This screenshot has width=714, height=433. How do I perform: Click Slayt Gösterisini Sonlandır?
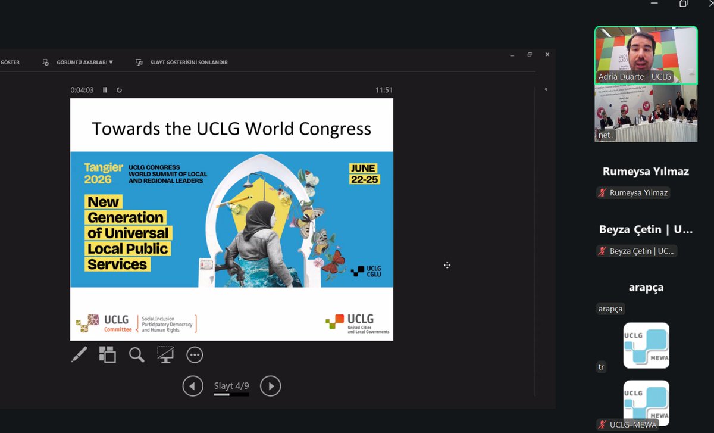pyautogui.click(x=189, y=62)
